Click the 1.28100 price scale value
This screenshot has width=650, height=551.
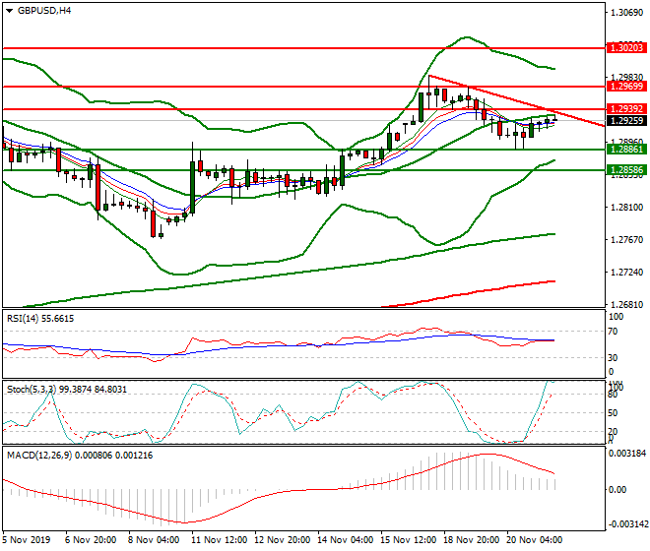[627, 208]
